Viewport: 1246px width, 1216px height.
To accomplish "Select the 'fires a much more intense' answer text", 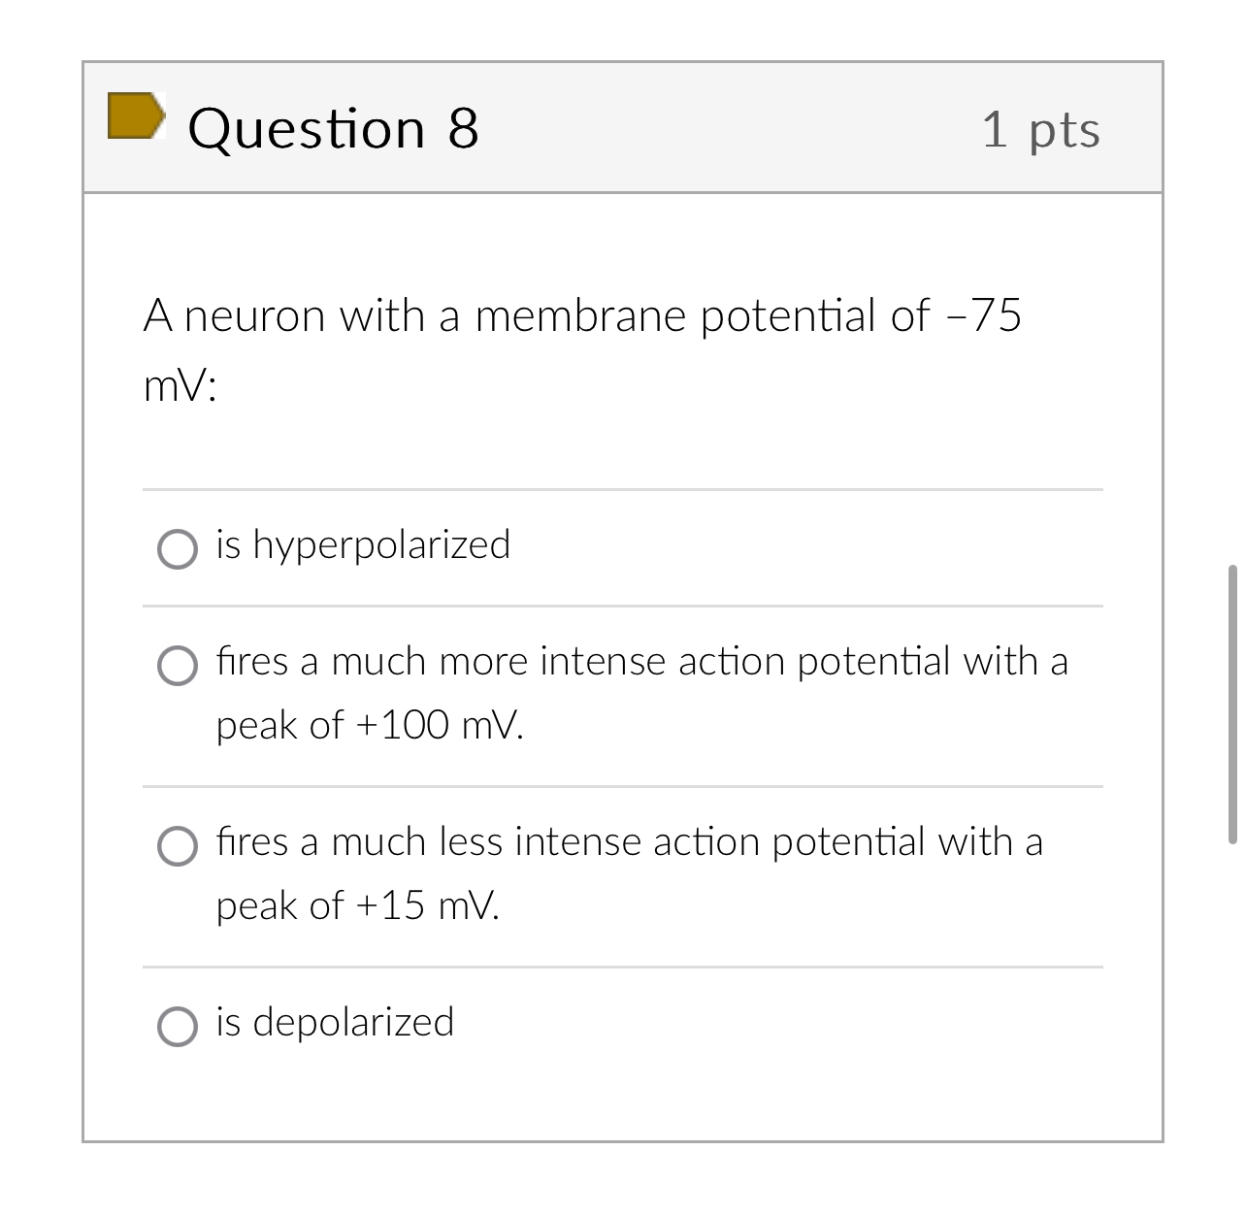I will click(642, 663).
